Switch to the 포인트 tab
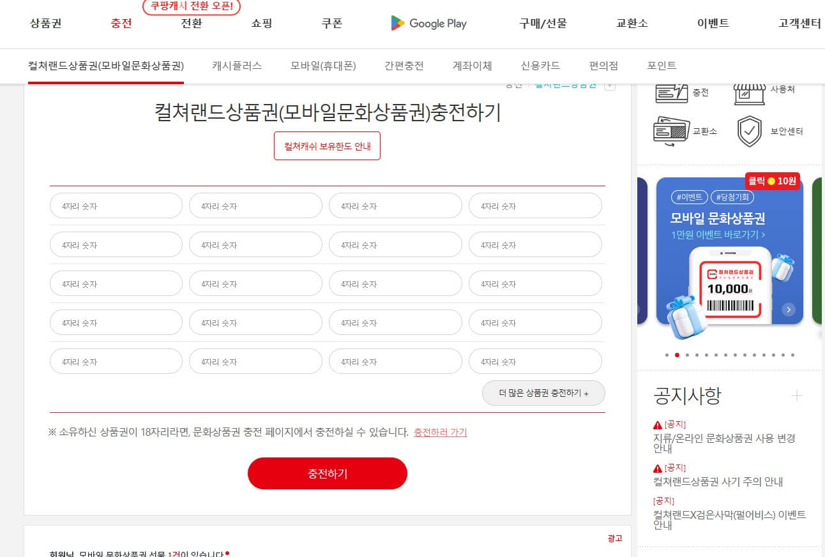825x557 pixels. tap(662, 66)
